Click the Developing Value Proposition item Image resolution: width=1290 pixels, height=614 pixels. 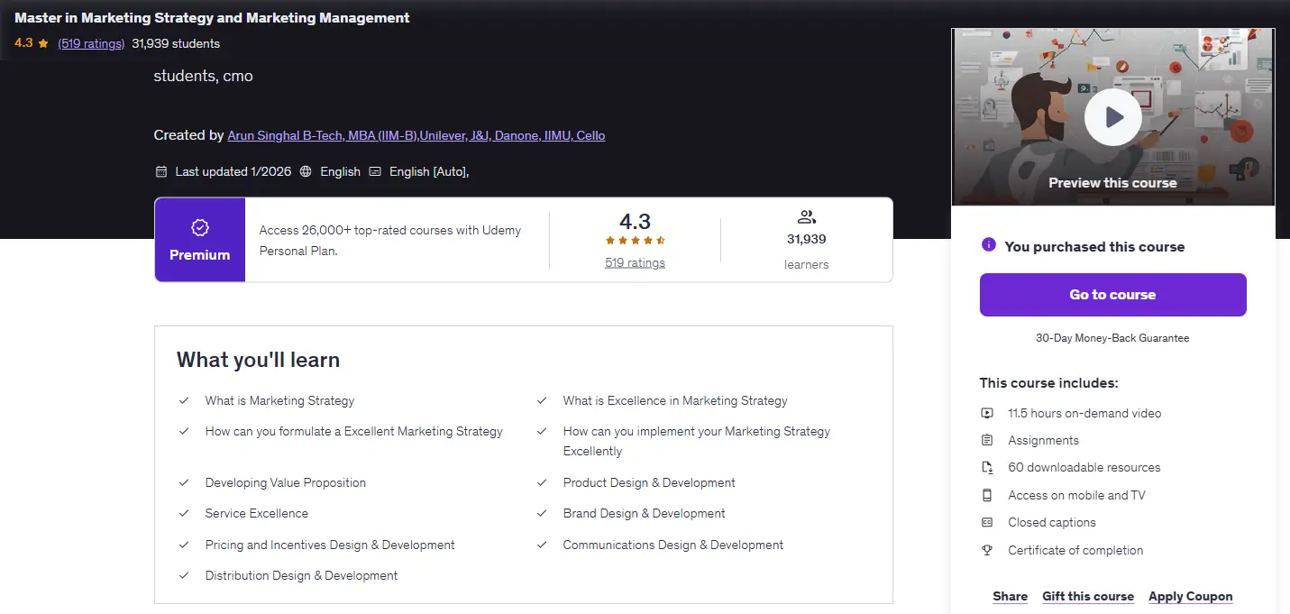286,482
